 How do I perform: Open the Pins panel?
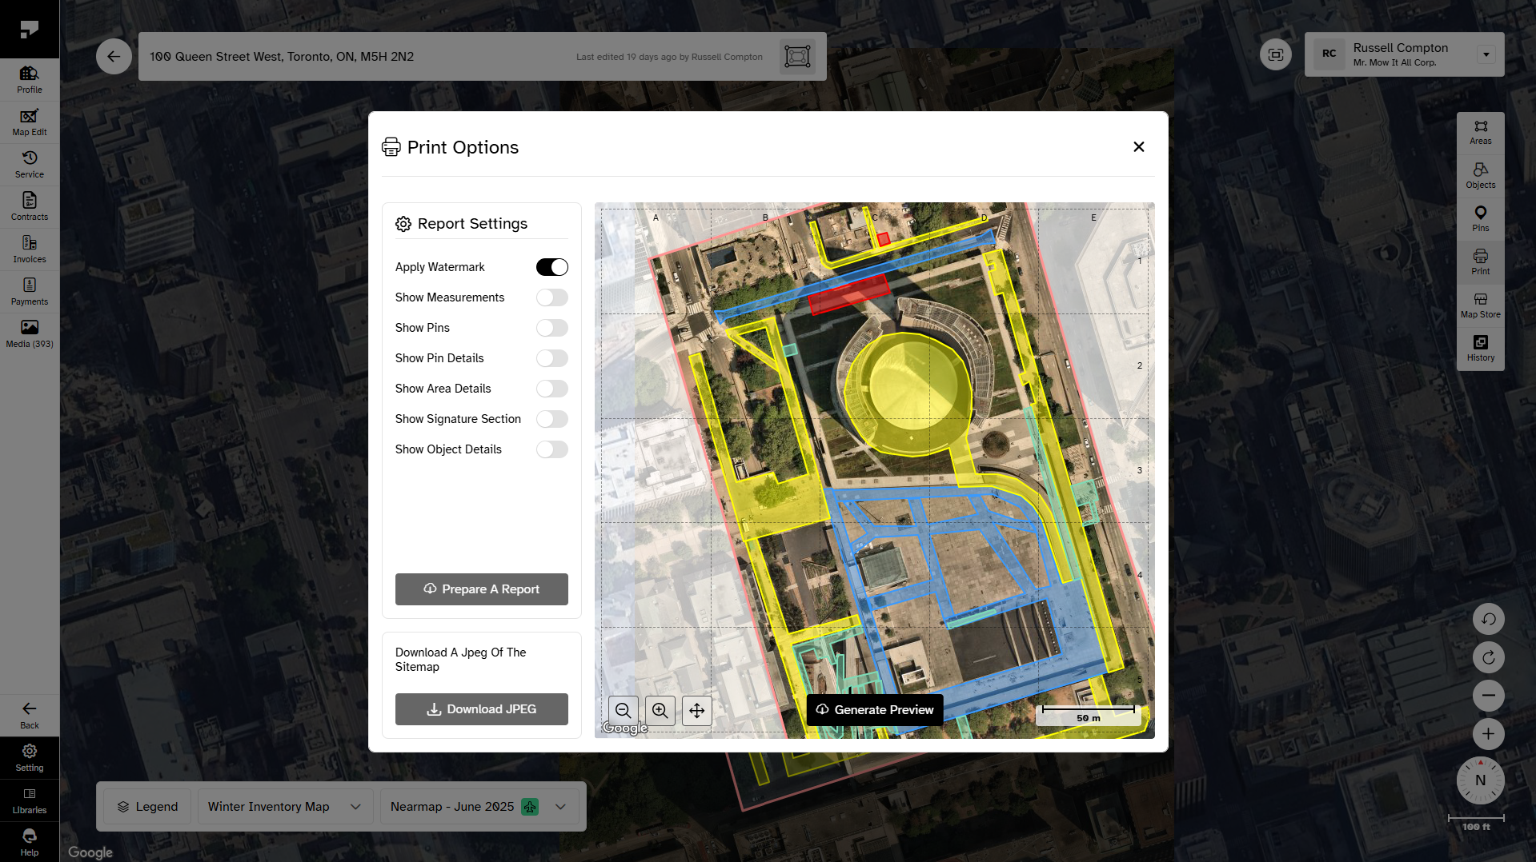[1481, 219]
